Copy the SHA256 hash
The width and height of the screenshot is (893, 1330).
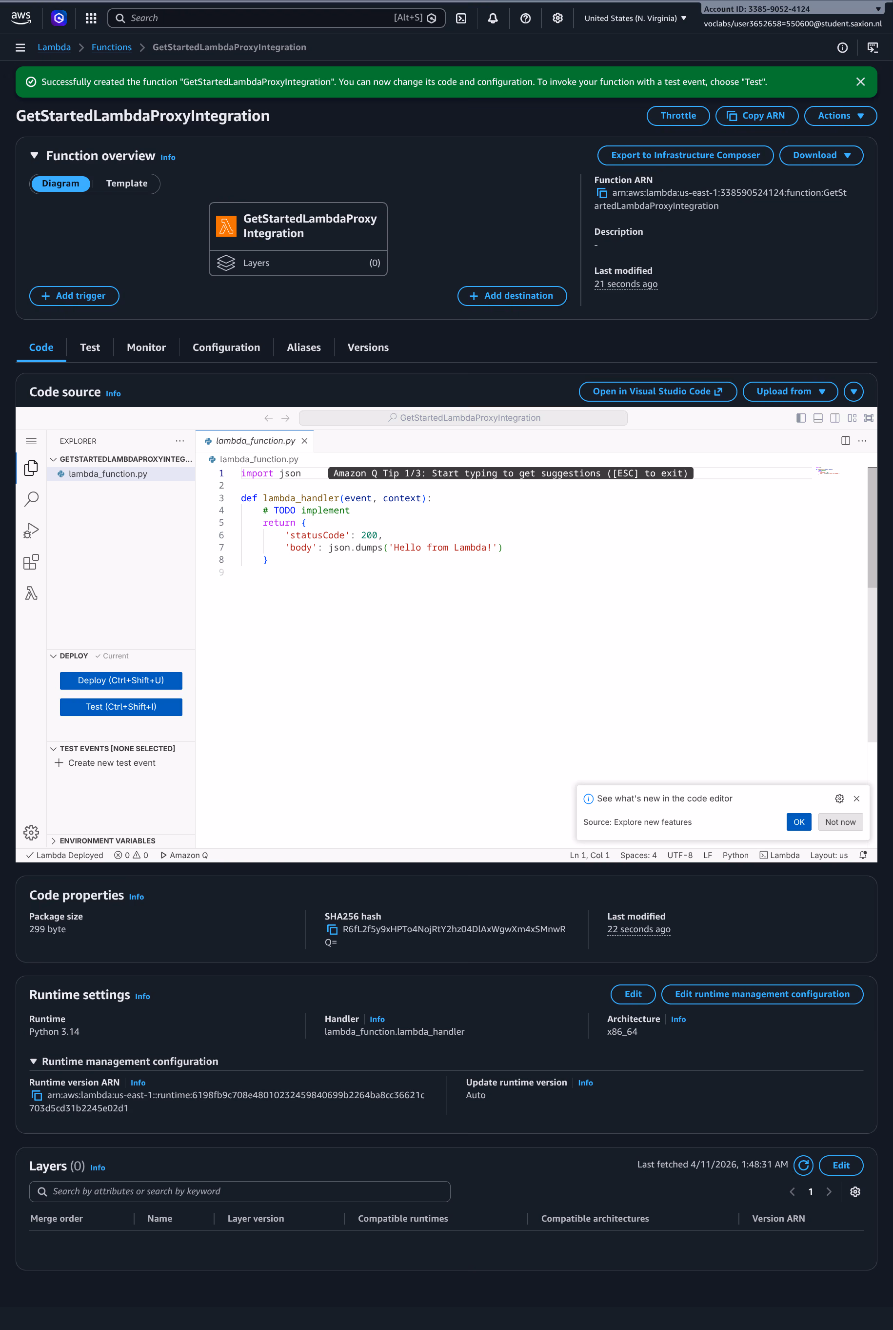(332, 929)
